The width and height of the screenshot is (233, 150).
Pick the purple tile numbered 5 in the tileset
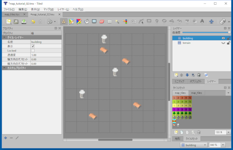coord(190,109)
